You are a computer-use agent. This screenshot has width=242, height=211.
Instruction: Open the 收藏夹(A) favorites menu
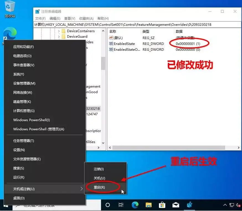coord(86,19)
